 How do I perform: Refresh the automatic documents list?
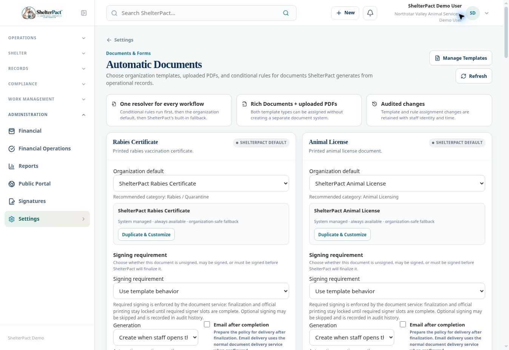[474, 76]
